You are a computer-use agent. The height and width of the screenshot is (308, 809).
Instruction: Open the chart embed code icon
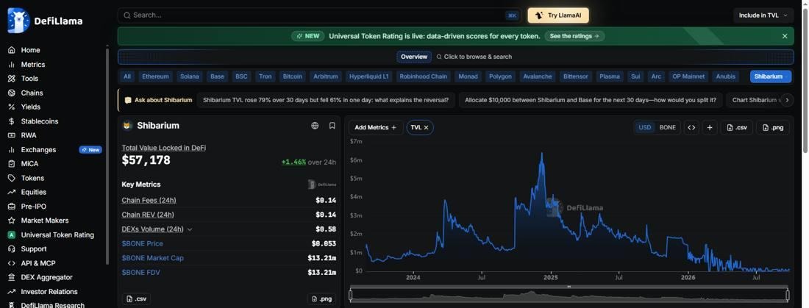692,127
